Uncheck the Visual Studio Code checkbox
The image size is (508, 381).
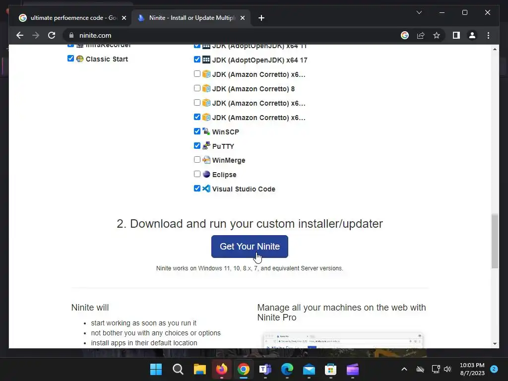[x=197, y=188]
